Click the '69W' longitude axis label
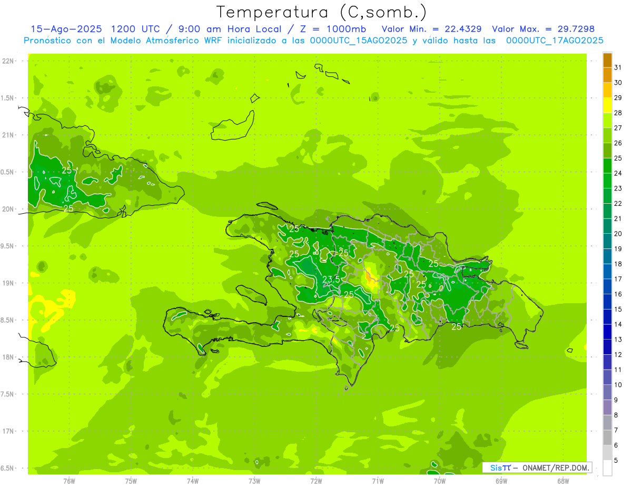 click(x=501, y=481)
